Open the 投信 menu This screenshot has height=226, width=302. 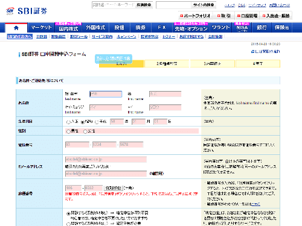[120, 28]
